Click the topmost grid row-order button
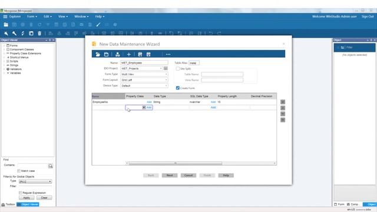This screenshot has height=212, width=377. 283,102
